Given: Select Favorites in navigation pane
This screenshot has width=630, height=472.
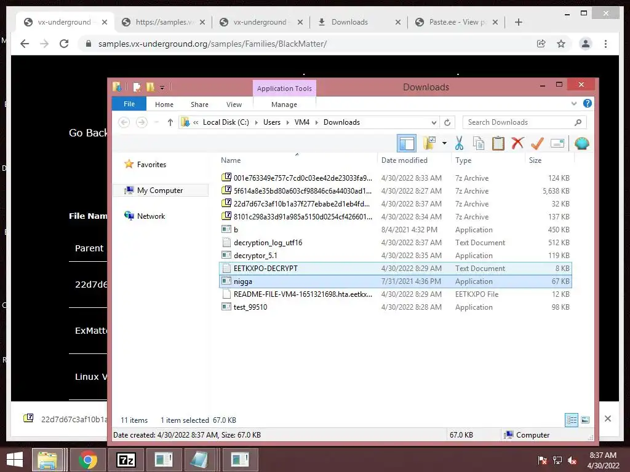Looking at the screenshot, I should [x=151, y=165].
